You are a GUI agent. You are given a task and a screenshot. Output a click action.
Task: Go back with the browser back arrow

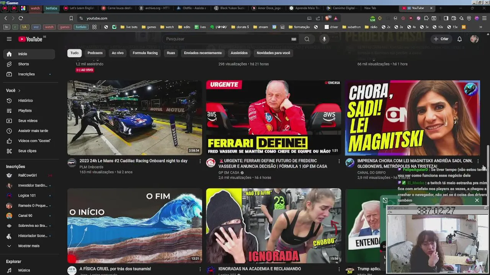pos(5,18)
